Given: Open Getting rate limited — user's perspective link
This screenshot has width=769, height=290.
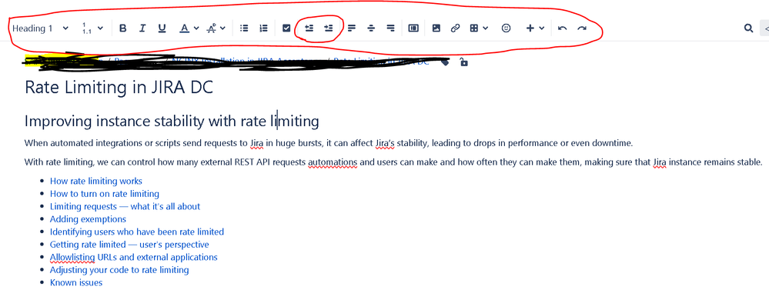Looking at the screenshot, I should pyautogui.click(x=129, y=245).
